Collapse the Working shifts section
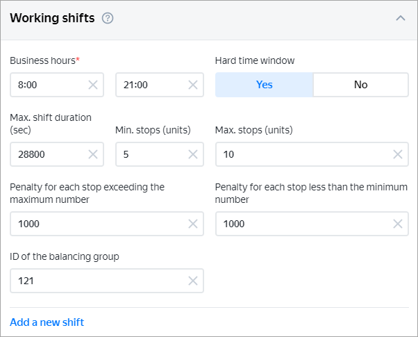 point(400,19)
